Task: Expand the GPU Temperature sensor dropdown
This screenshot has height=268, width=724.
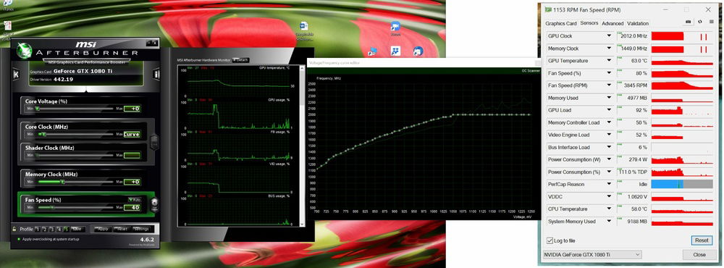Action: tap(610, 61)
